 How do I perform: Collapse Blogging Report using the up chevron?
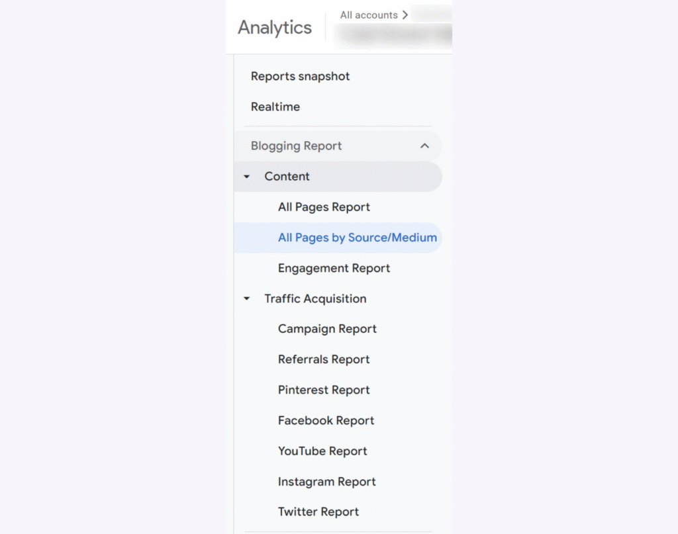pos(424,146)
